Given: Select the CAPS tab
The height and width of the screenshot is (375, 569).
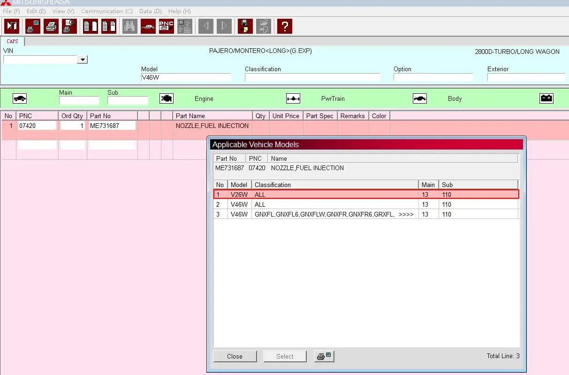Looking at the screenshot, I should coord(13,41).
